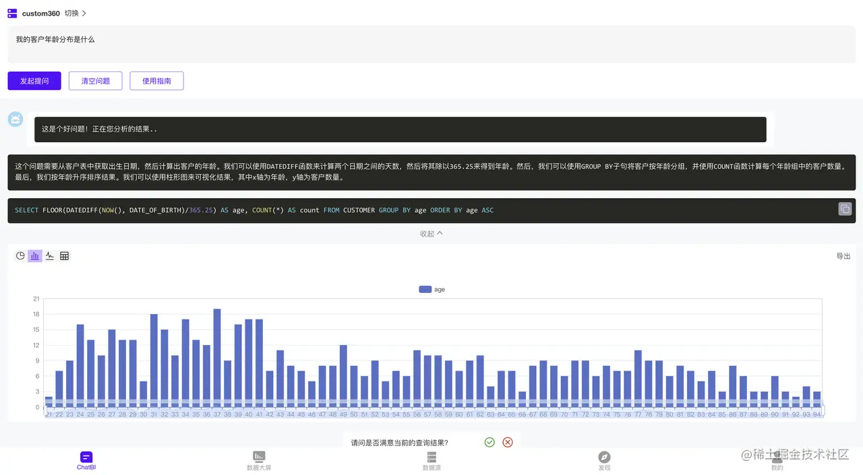
Task: Click the tallest bar at age 37
Action: pos(217,358)
